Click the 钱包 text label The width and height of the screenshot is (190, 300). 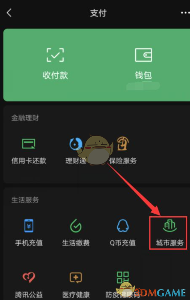point(143,75)
